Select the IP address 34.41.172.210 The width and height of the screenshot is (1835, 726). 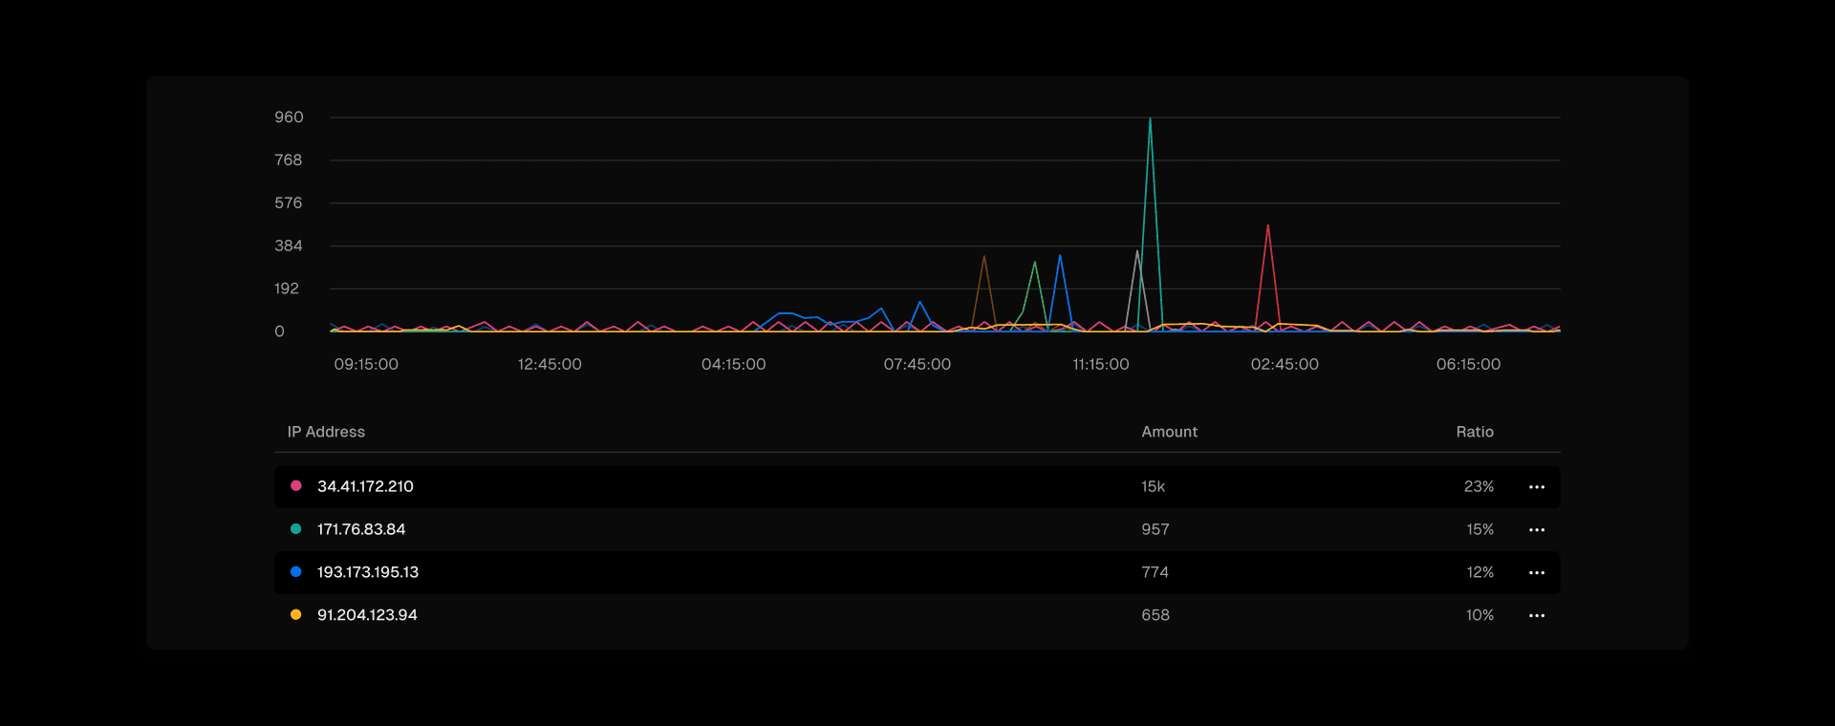coord(365,486)
